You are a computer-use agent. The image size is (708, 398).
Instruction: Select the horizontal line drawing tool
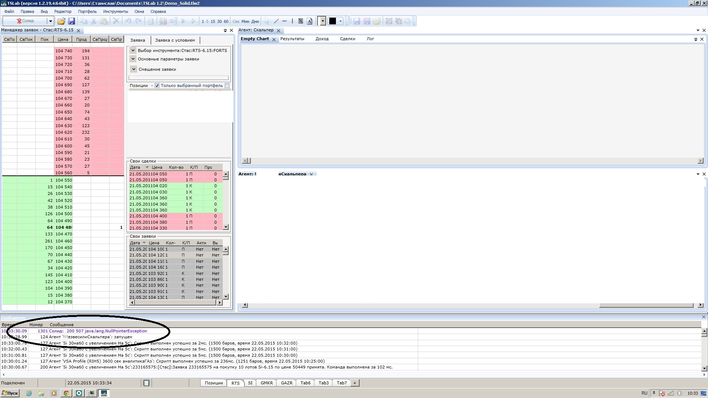pyautogui.click(x=284, y=21)
